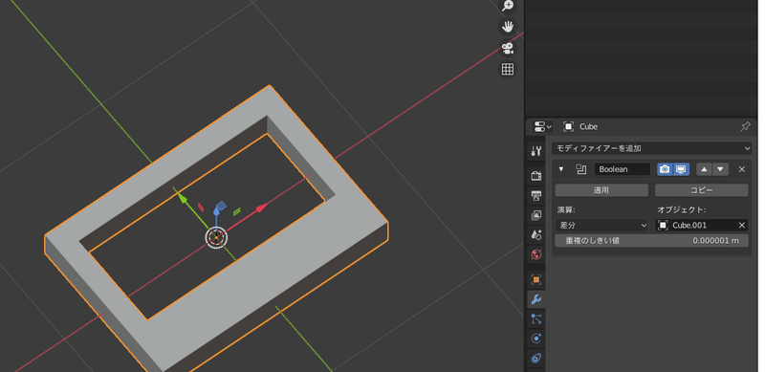Open the 差分 operation dropdown
Viewport: 765px width, 372px height.
[601, 225]
